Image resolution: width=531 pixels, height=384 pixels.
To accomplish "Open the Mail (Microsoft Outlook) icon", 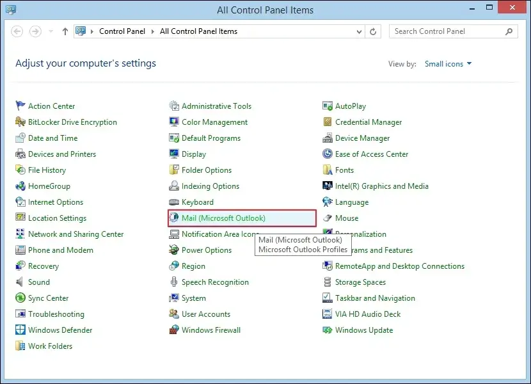I will point(174,218).
